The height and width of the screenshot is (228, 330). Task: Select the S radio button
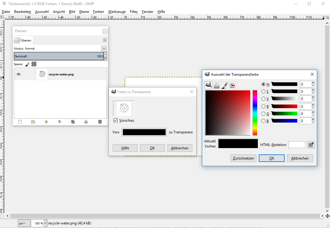point(263,91)
